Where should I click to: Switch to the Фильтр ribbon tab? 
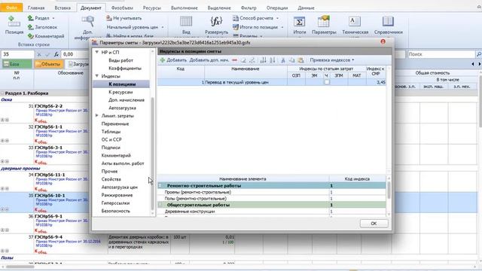[249, 8]
